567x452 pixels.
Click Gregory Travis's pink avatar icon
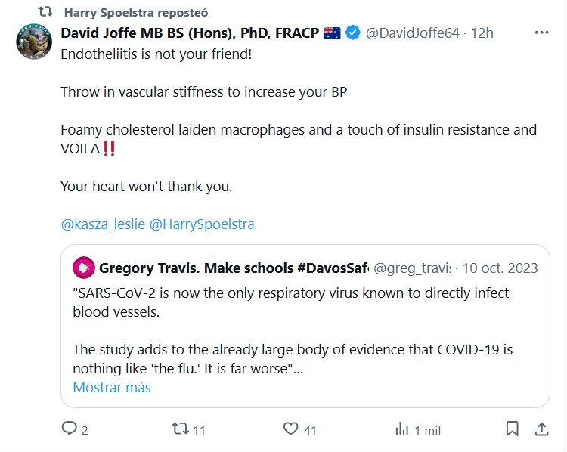coord(83,267)
